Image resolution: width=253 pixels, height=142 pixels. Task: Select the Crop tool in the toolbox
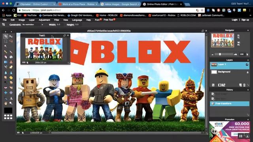coord(6,36)
